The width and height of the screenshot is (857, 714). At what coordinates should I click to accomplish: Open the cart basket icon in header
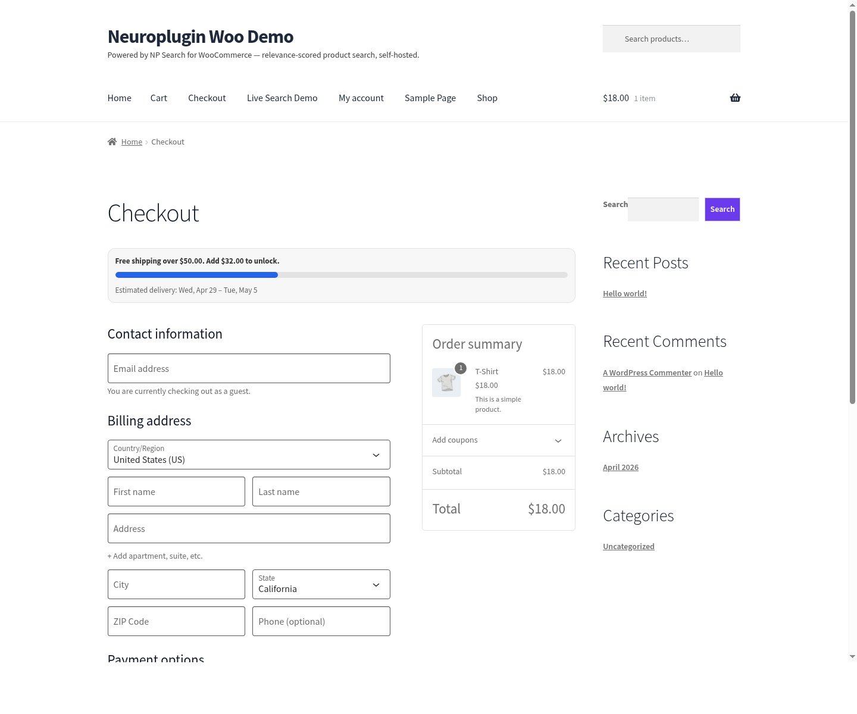click(x=735, y=98)
